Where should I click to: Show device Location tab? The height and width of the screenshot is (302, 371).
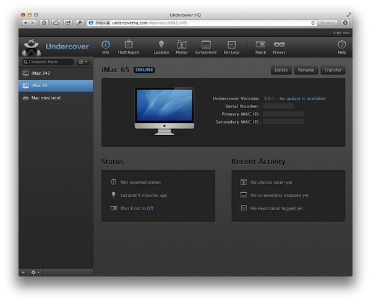(161, 47)
